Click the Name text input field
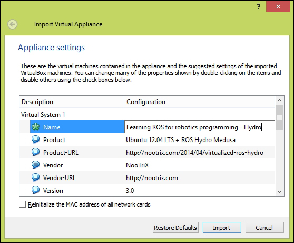Image resolution: width=294 pixels, height=243 pixels. (x=200, y=127)
